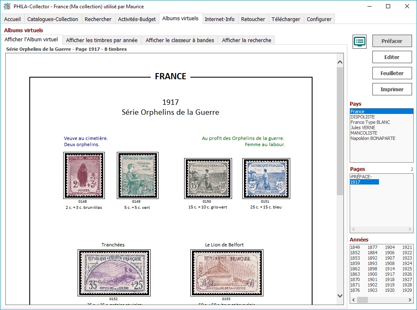Click the Pages list scroll-left arrow
The width and height of the screenshot is (417, 310).
tap(353, 229)
